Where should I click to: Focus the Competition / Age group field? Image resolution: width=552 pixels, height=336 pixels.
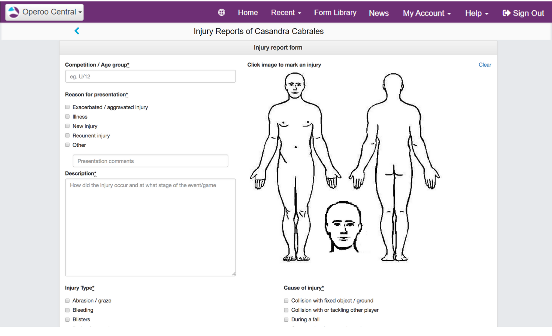(x=150, y=77)
